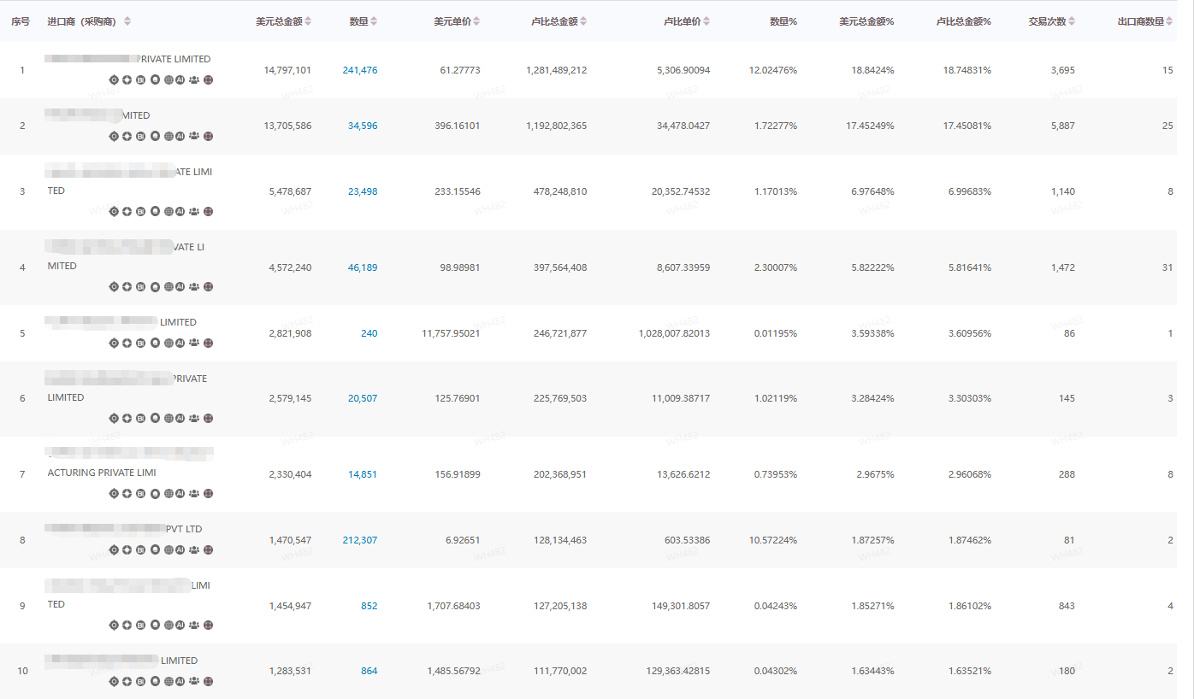Click the crosshair target icon in row 5
The height and width of the screenshot is (699, 1194).
point(114,343)
